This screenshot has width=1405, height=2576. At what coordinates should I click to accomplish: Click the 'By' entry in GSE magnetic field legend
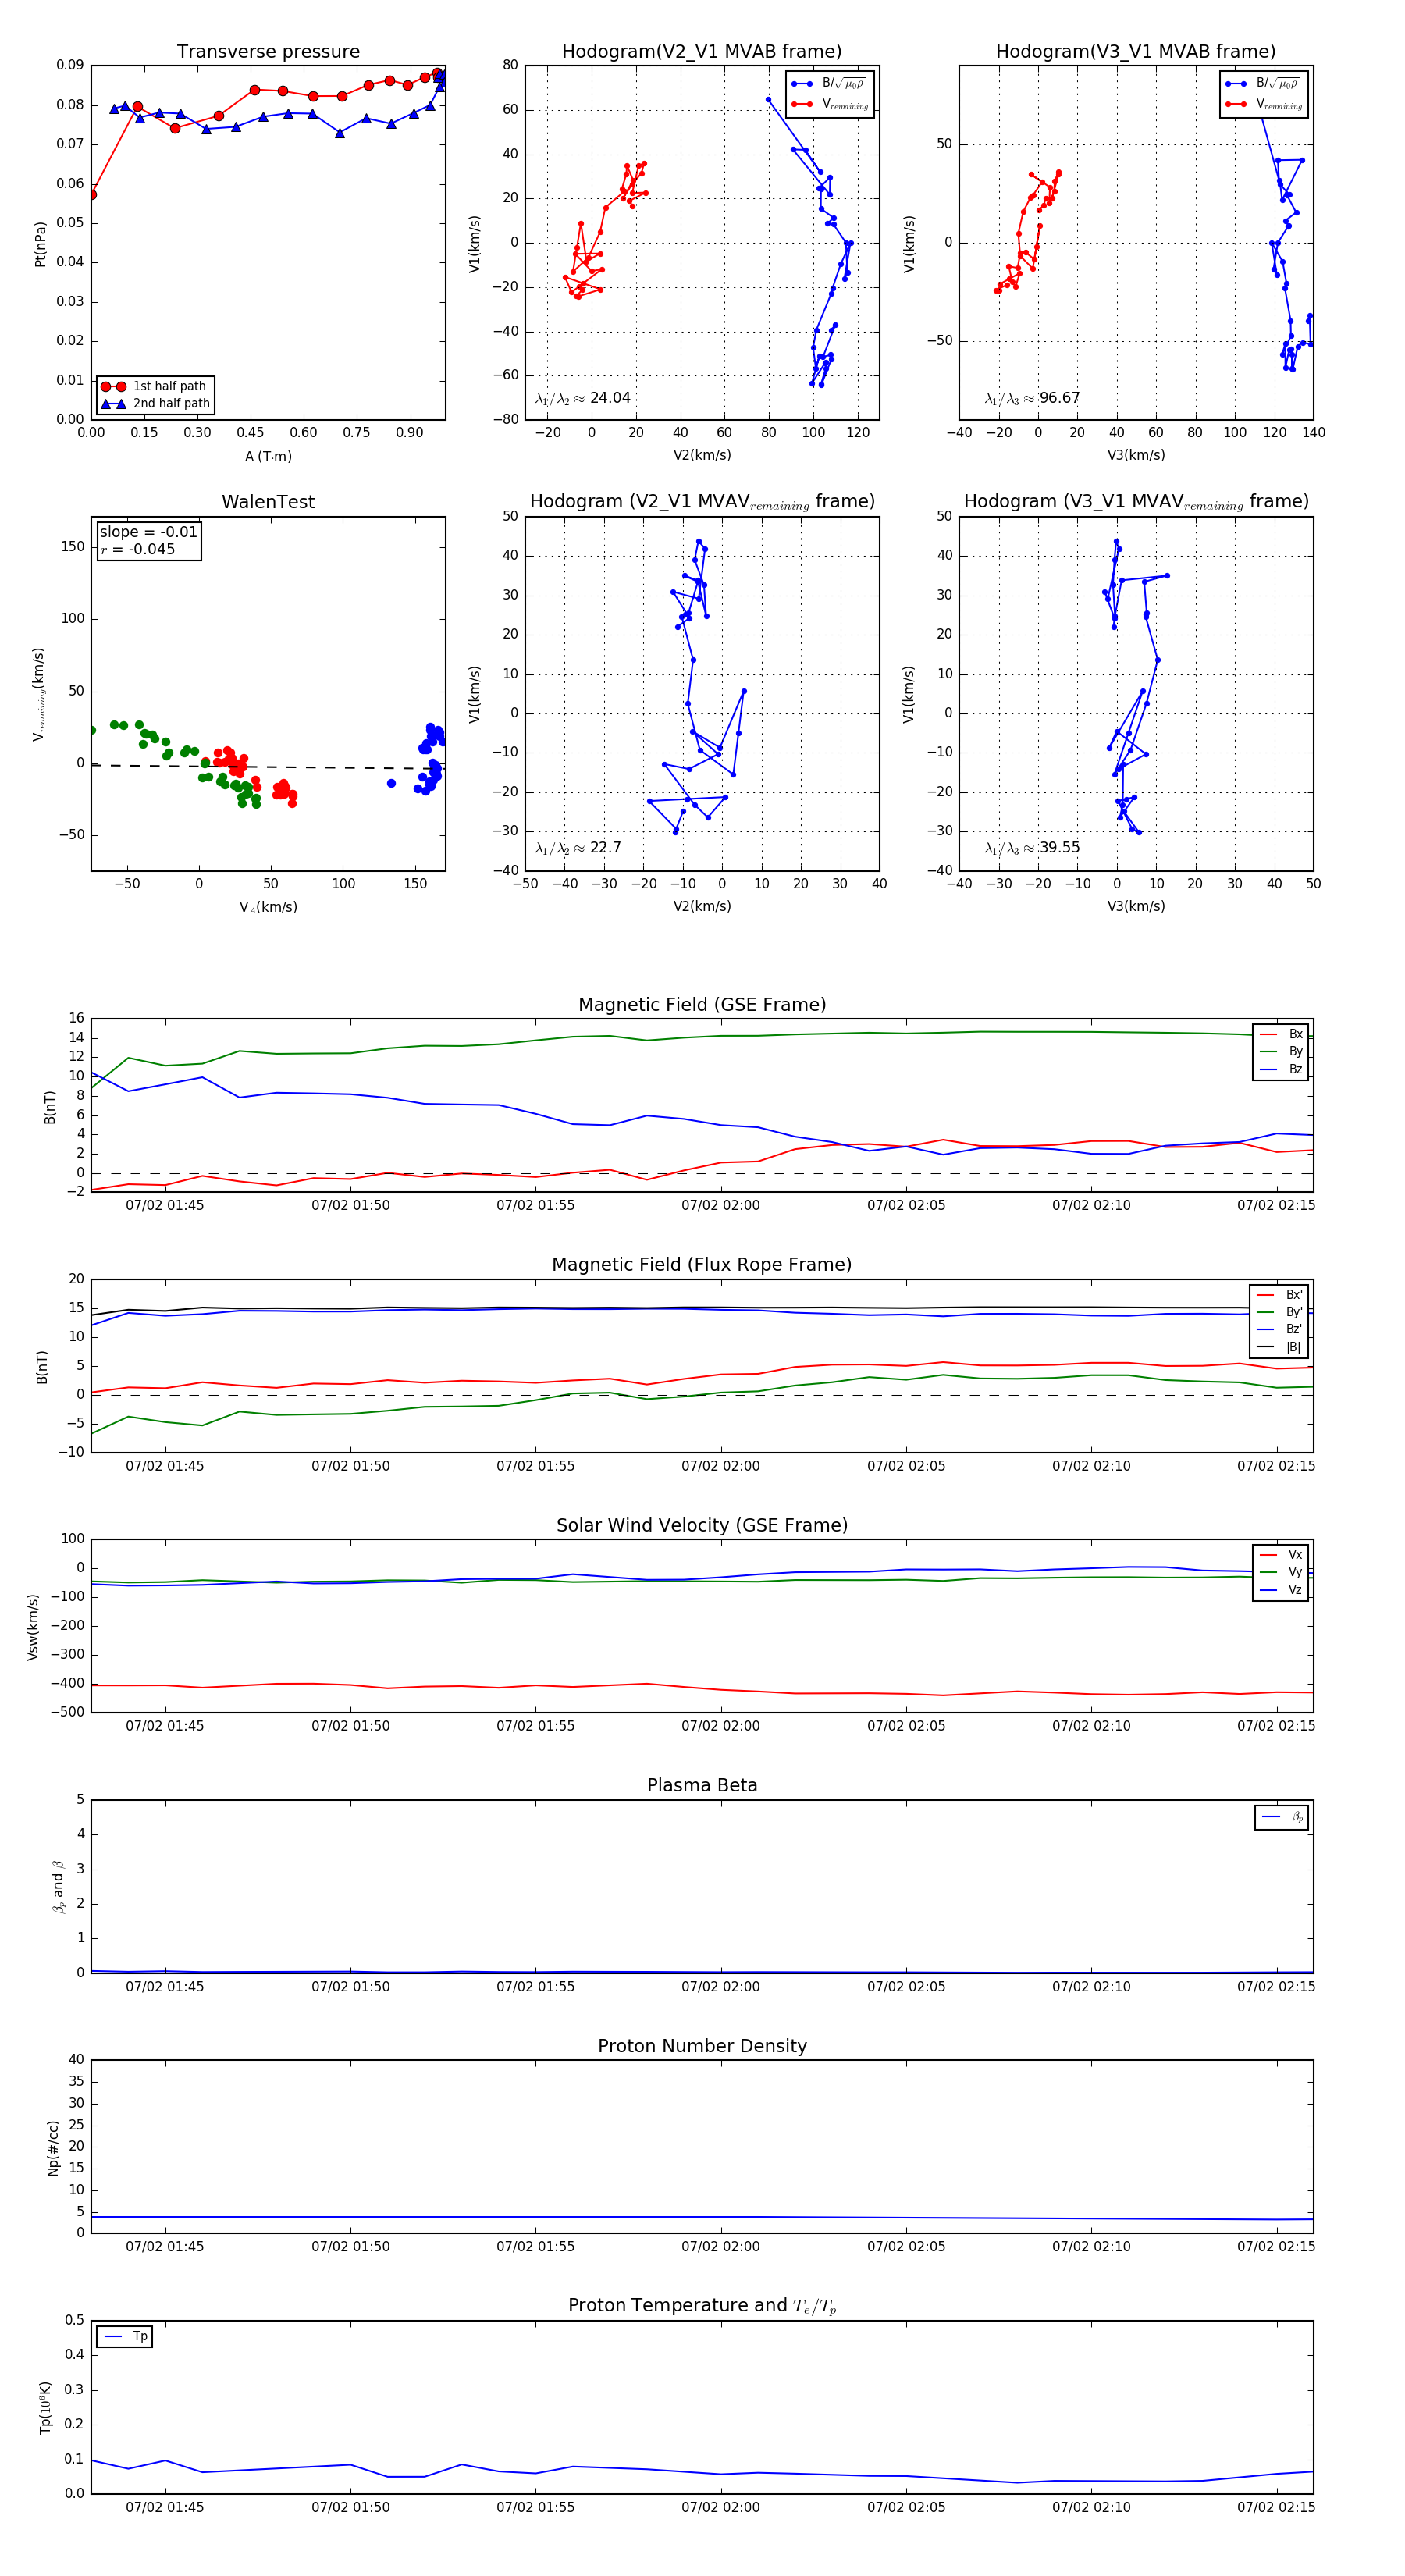pos(1282,1052)
